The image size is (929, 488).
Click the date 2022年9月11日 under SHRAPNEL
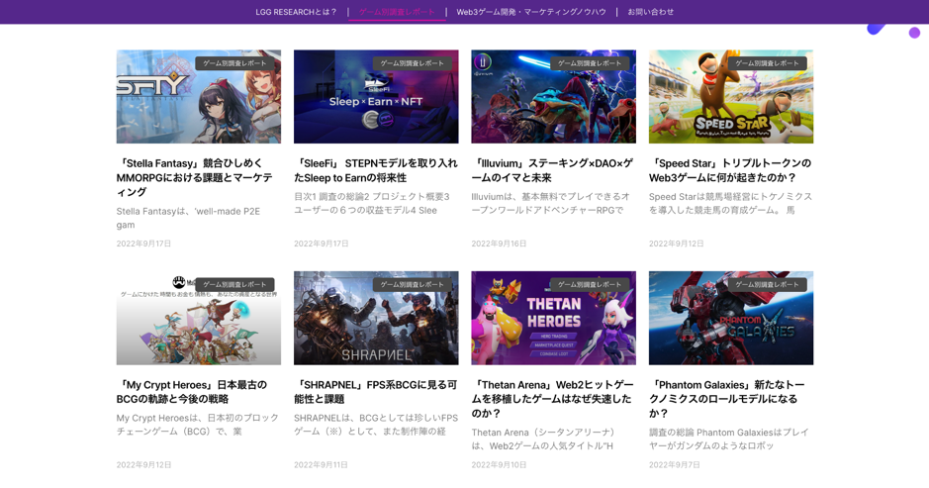321,465
